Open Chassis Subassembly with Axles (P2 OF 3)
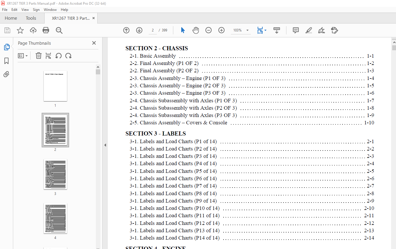Image resolution: width=396 pixels, height=249 pixels. pyautogui.click(x=252, y=108)
